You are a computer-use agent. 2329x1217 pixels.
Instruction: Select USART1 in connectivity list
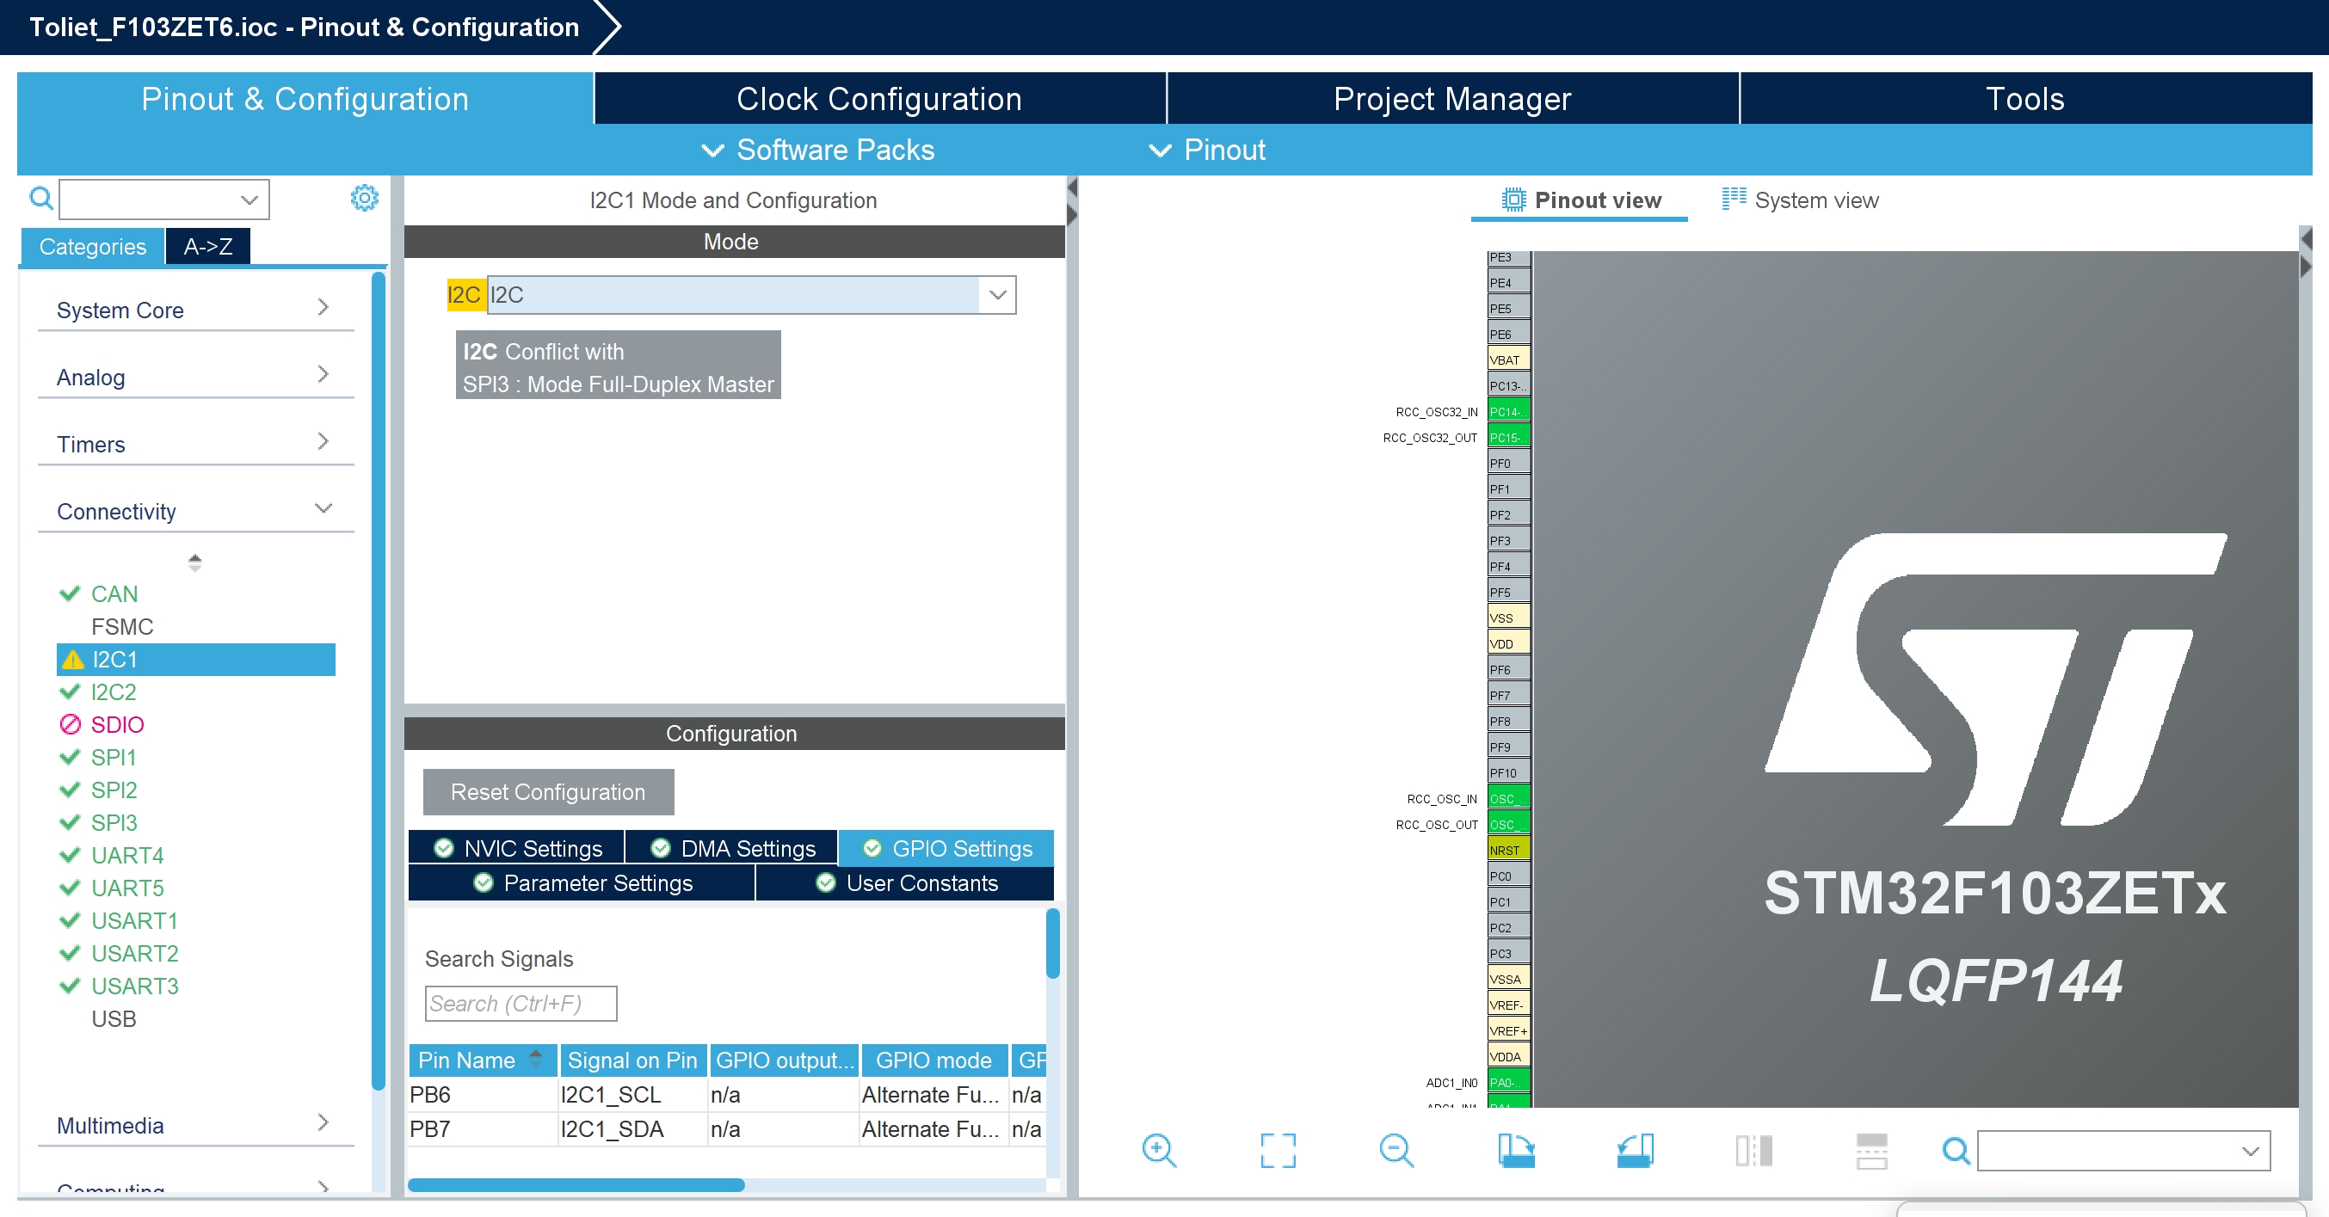[x=134, y=920]
